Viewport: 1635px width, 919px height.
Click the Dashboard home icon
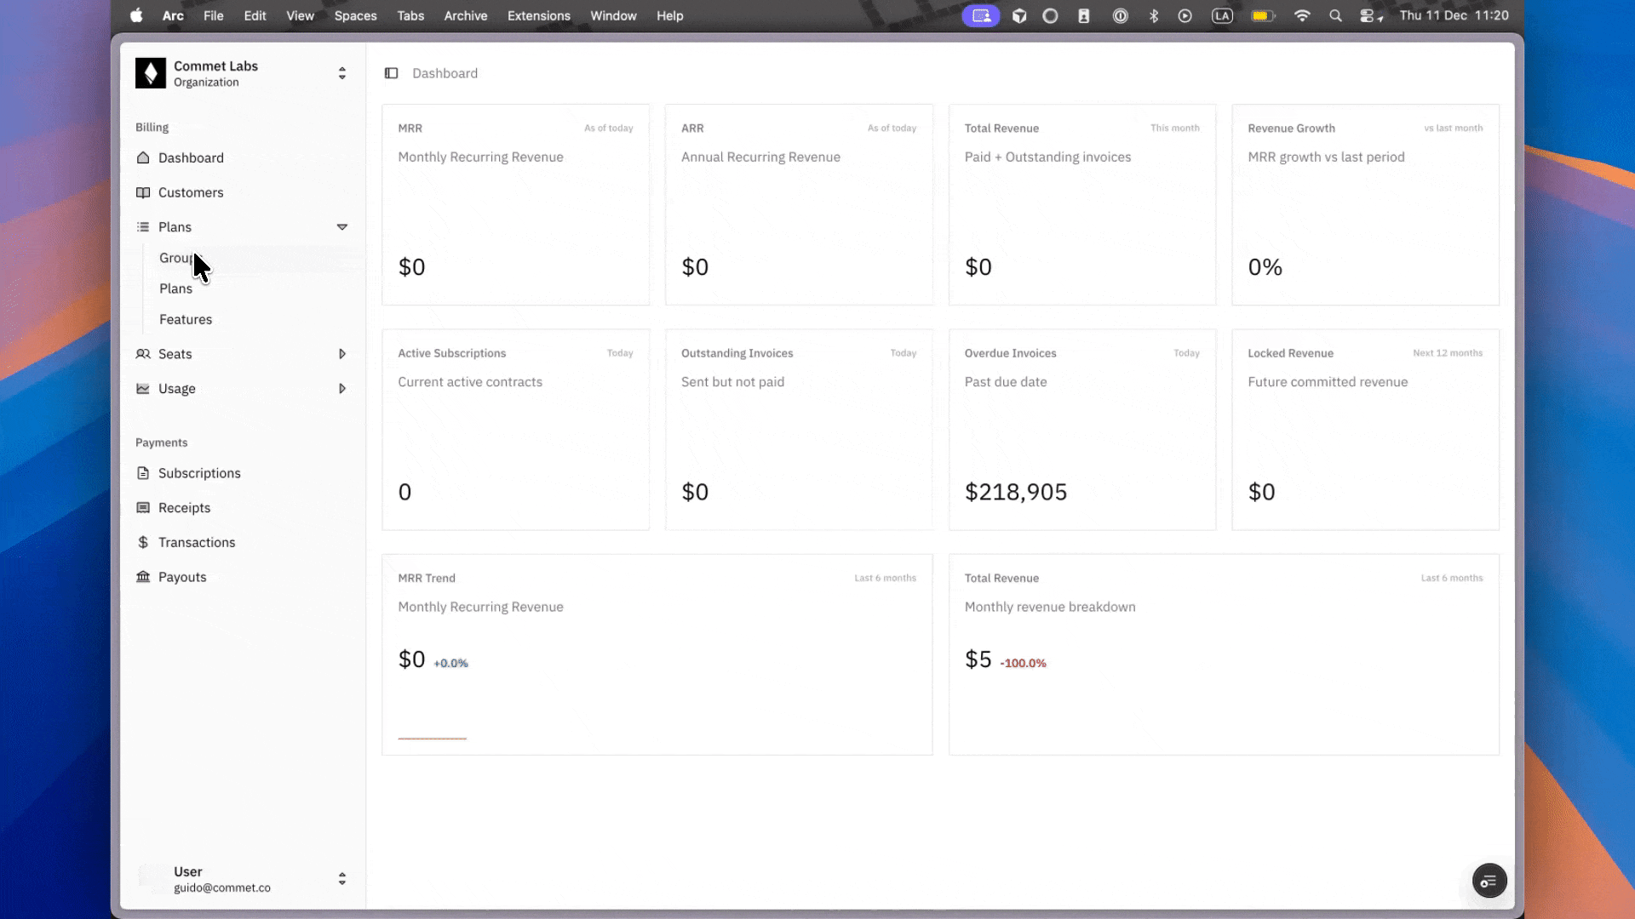[143, 157]
